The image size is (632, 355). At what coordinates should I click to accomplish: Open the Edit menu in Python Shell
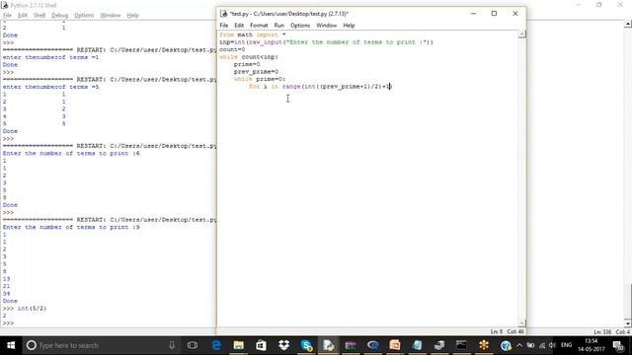23,16
